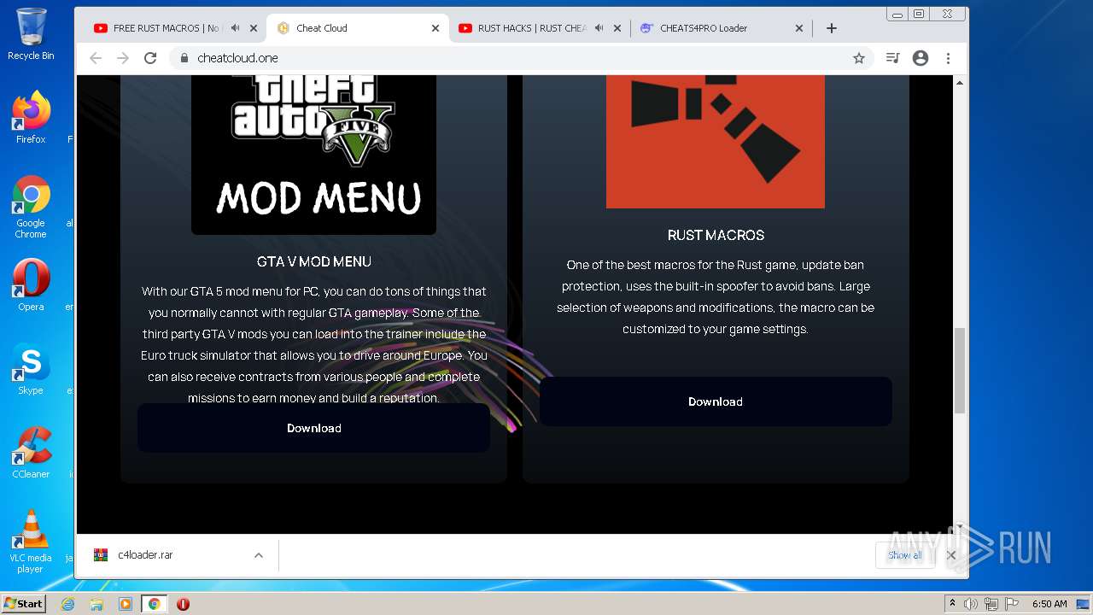Open CCleaner desktop shortcut

point(31,453)
